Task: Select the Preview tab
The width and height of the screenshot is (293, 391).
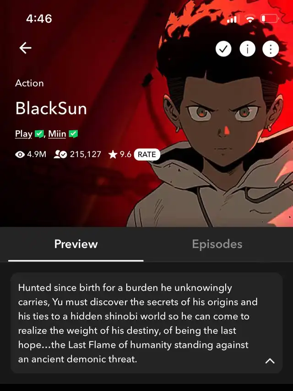Action: (x=76, y=244)
